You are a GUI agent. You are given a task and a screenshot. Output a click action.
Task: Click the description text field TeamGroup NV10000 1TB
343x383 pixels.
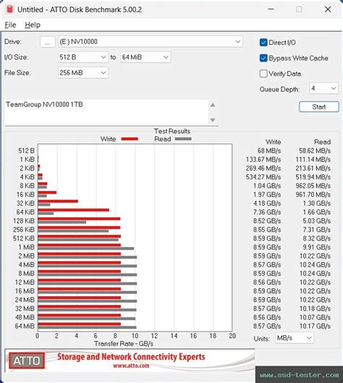(x=106, y=112)
